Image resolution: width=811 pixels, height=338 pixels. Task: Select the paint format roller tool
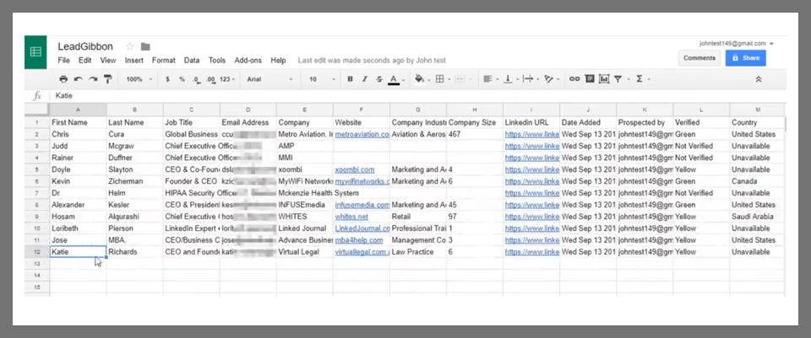[107, 79]
